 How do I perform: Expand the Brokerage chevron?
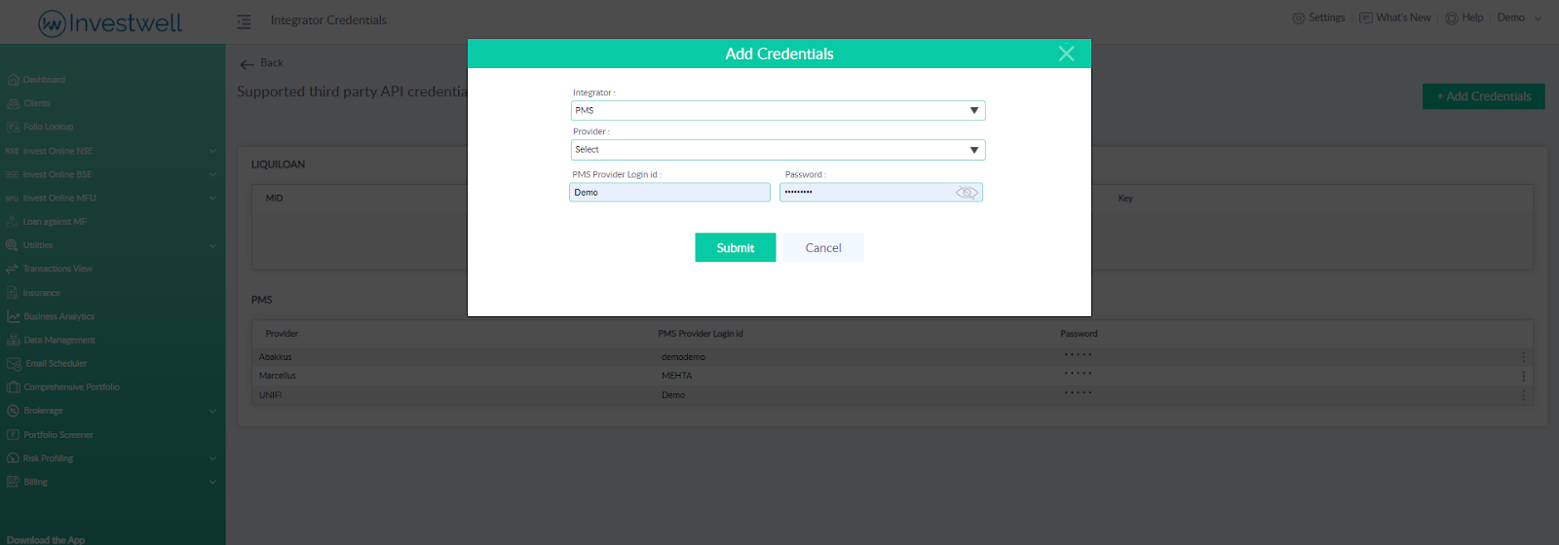[212, 411]
